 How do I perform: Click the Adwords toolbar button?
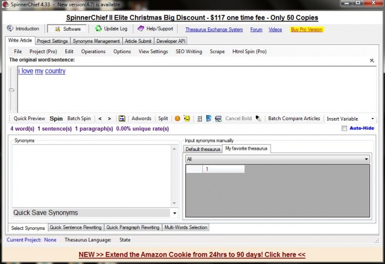[x=141, y=119]
